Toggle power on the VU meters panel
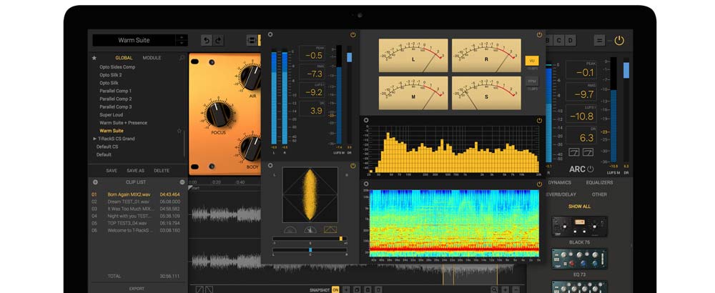 [x=539, y=34]
